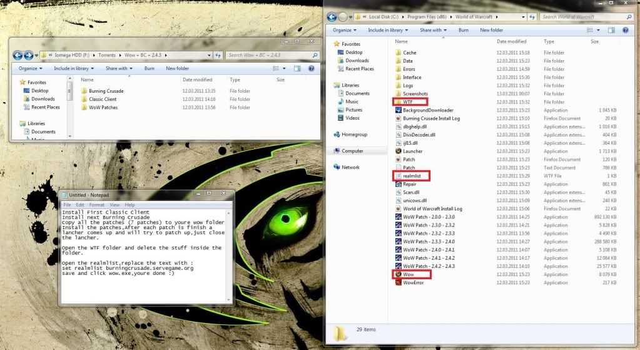Viewport: 640px width, 350px height.
Task: Sort files by Date modified column header
Action: click(x=512, y=41)
